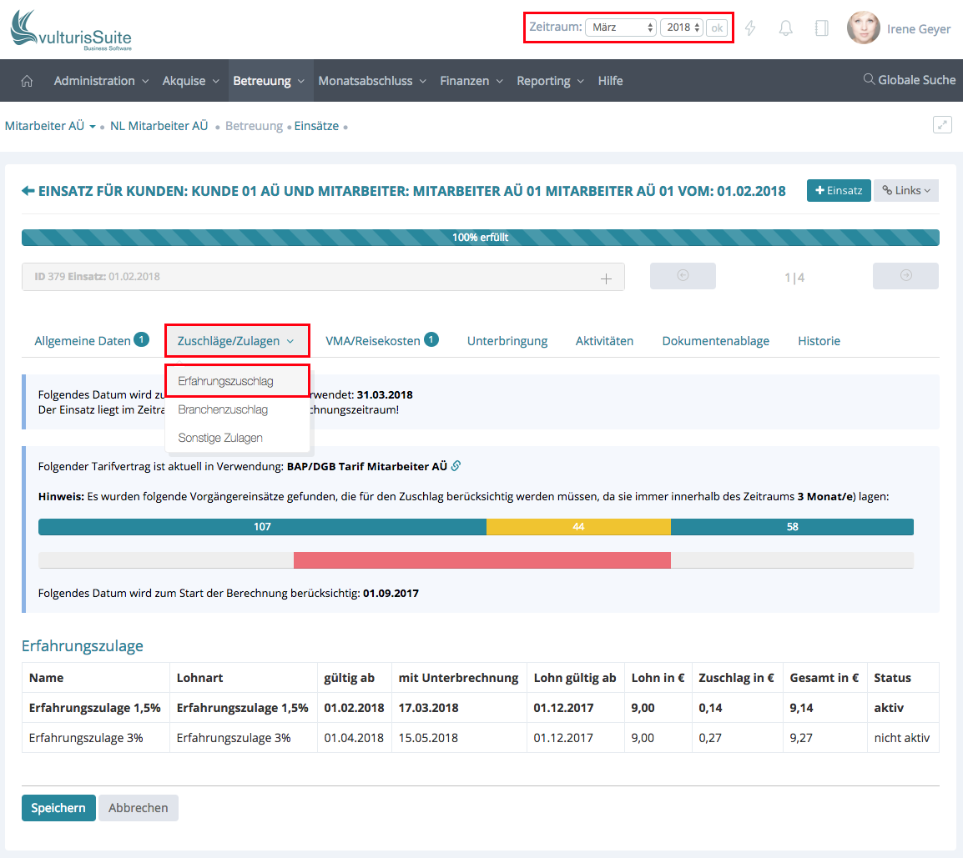
Task: Click the home icon in navigation bar
Action: tap(27, 81)
